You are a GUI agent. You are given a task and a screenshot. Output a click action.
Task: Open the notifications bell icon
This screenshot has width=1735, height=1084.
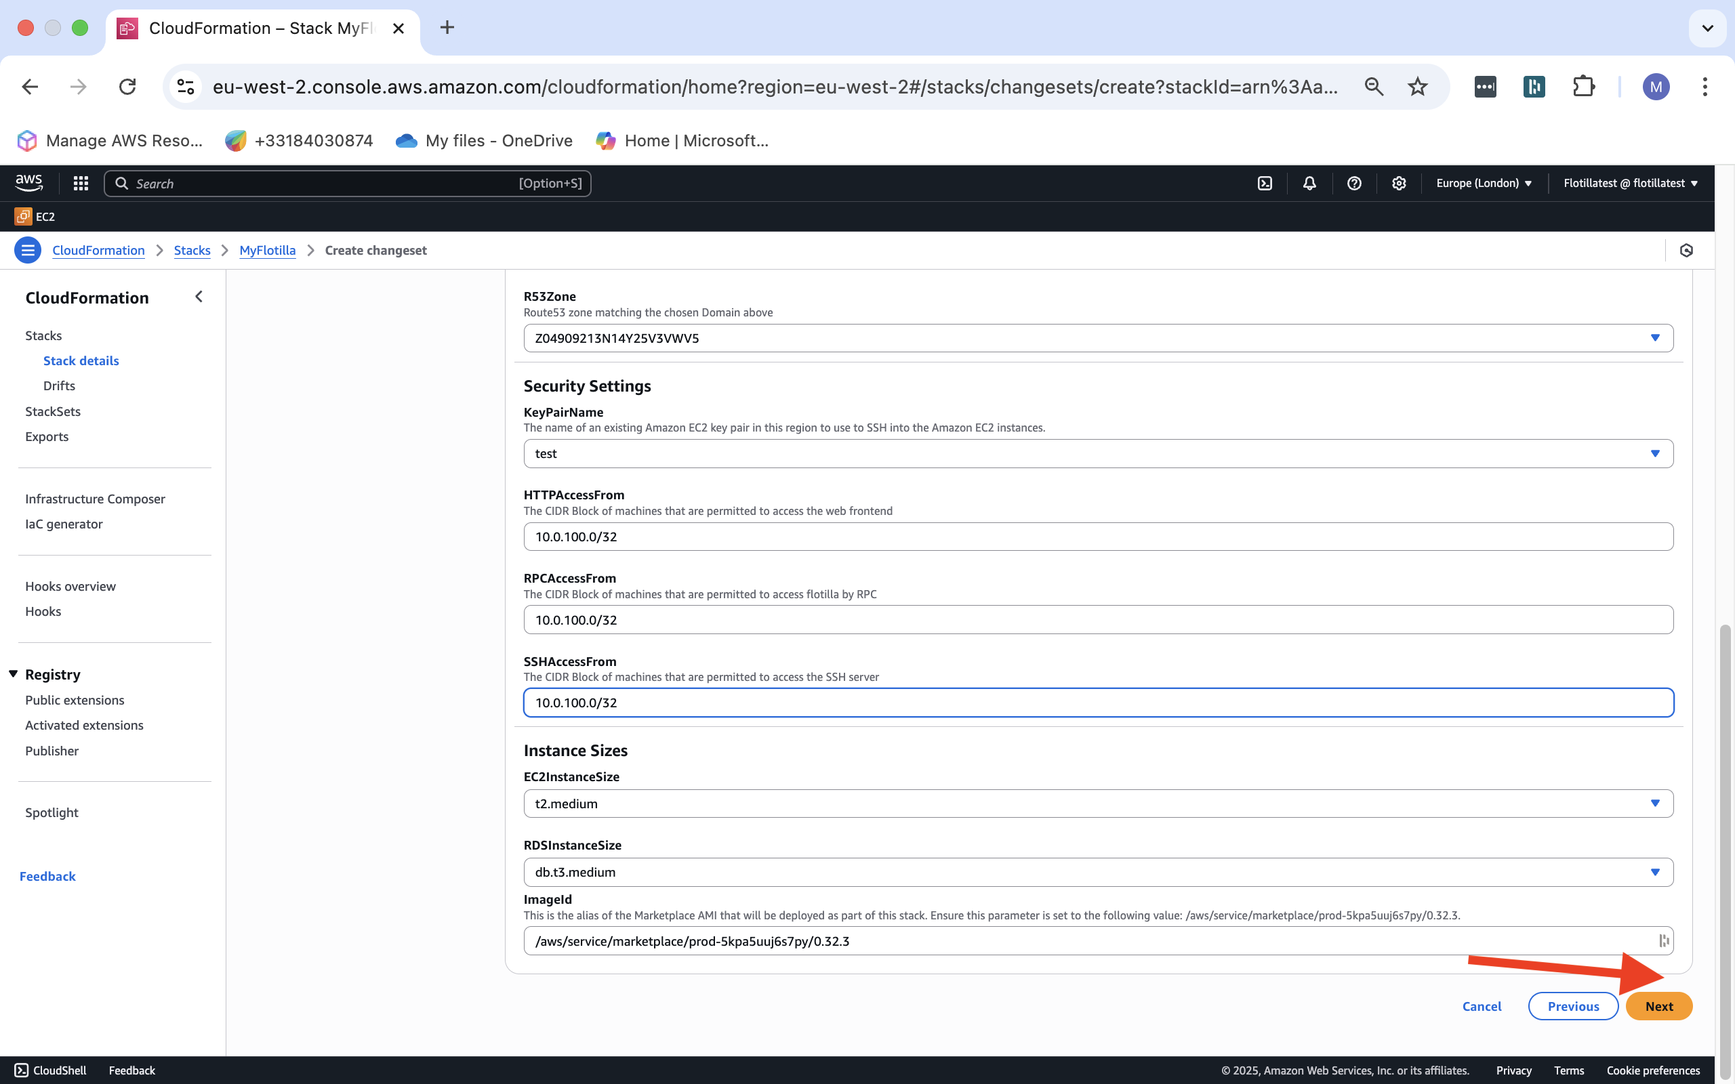(1309, 184)
